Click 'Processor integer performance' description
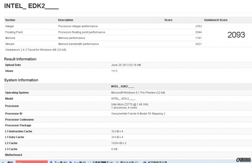252x163 pixels. (78, 26)
